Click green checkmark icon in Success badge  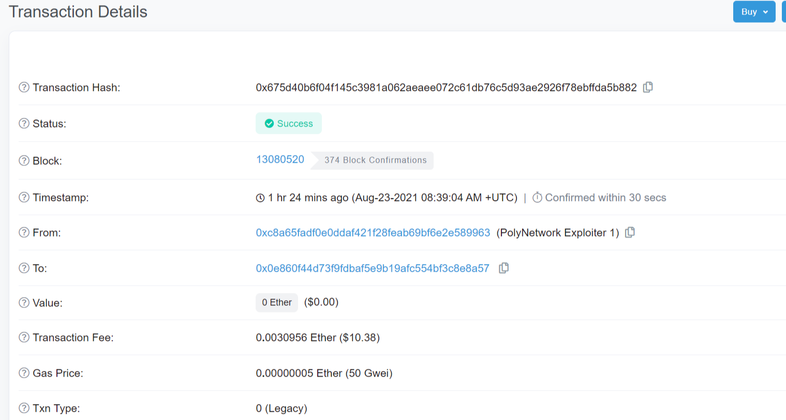point(269,123)
